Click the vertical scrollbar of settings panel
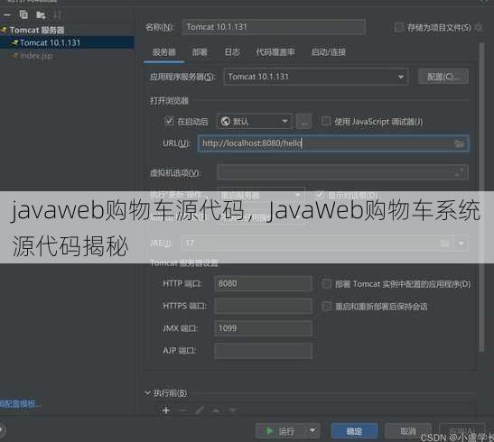Image resolution: width=494 pixels, height=442 pixels. (481, 198)
